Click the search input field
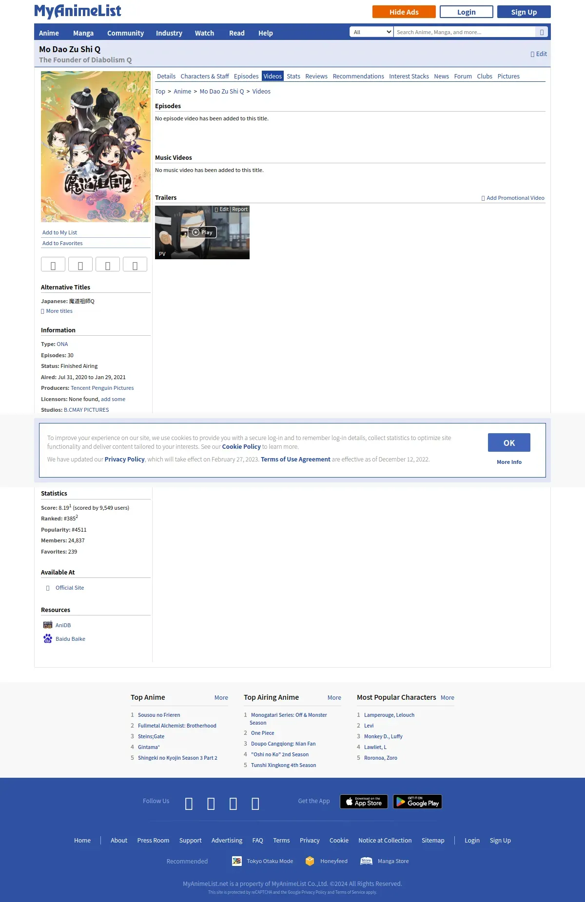 tap(465, 32)
